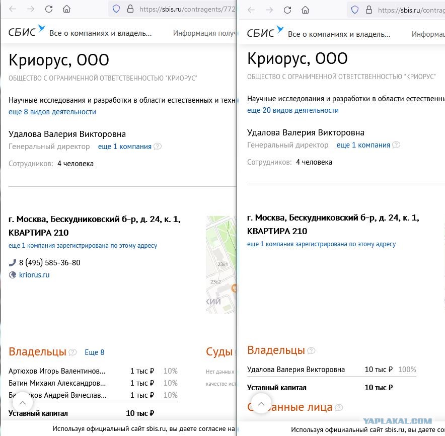Click scroll-to-top arrow in right page
The image size is (445, 436).
click(261, 404)
